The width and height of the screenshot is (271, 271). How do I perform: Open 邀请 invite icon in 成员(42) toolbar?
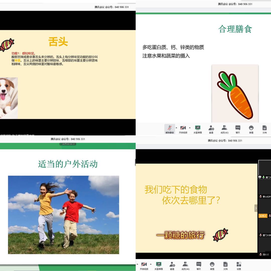211,128
